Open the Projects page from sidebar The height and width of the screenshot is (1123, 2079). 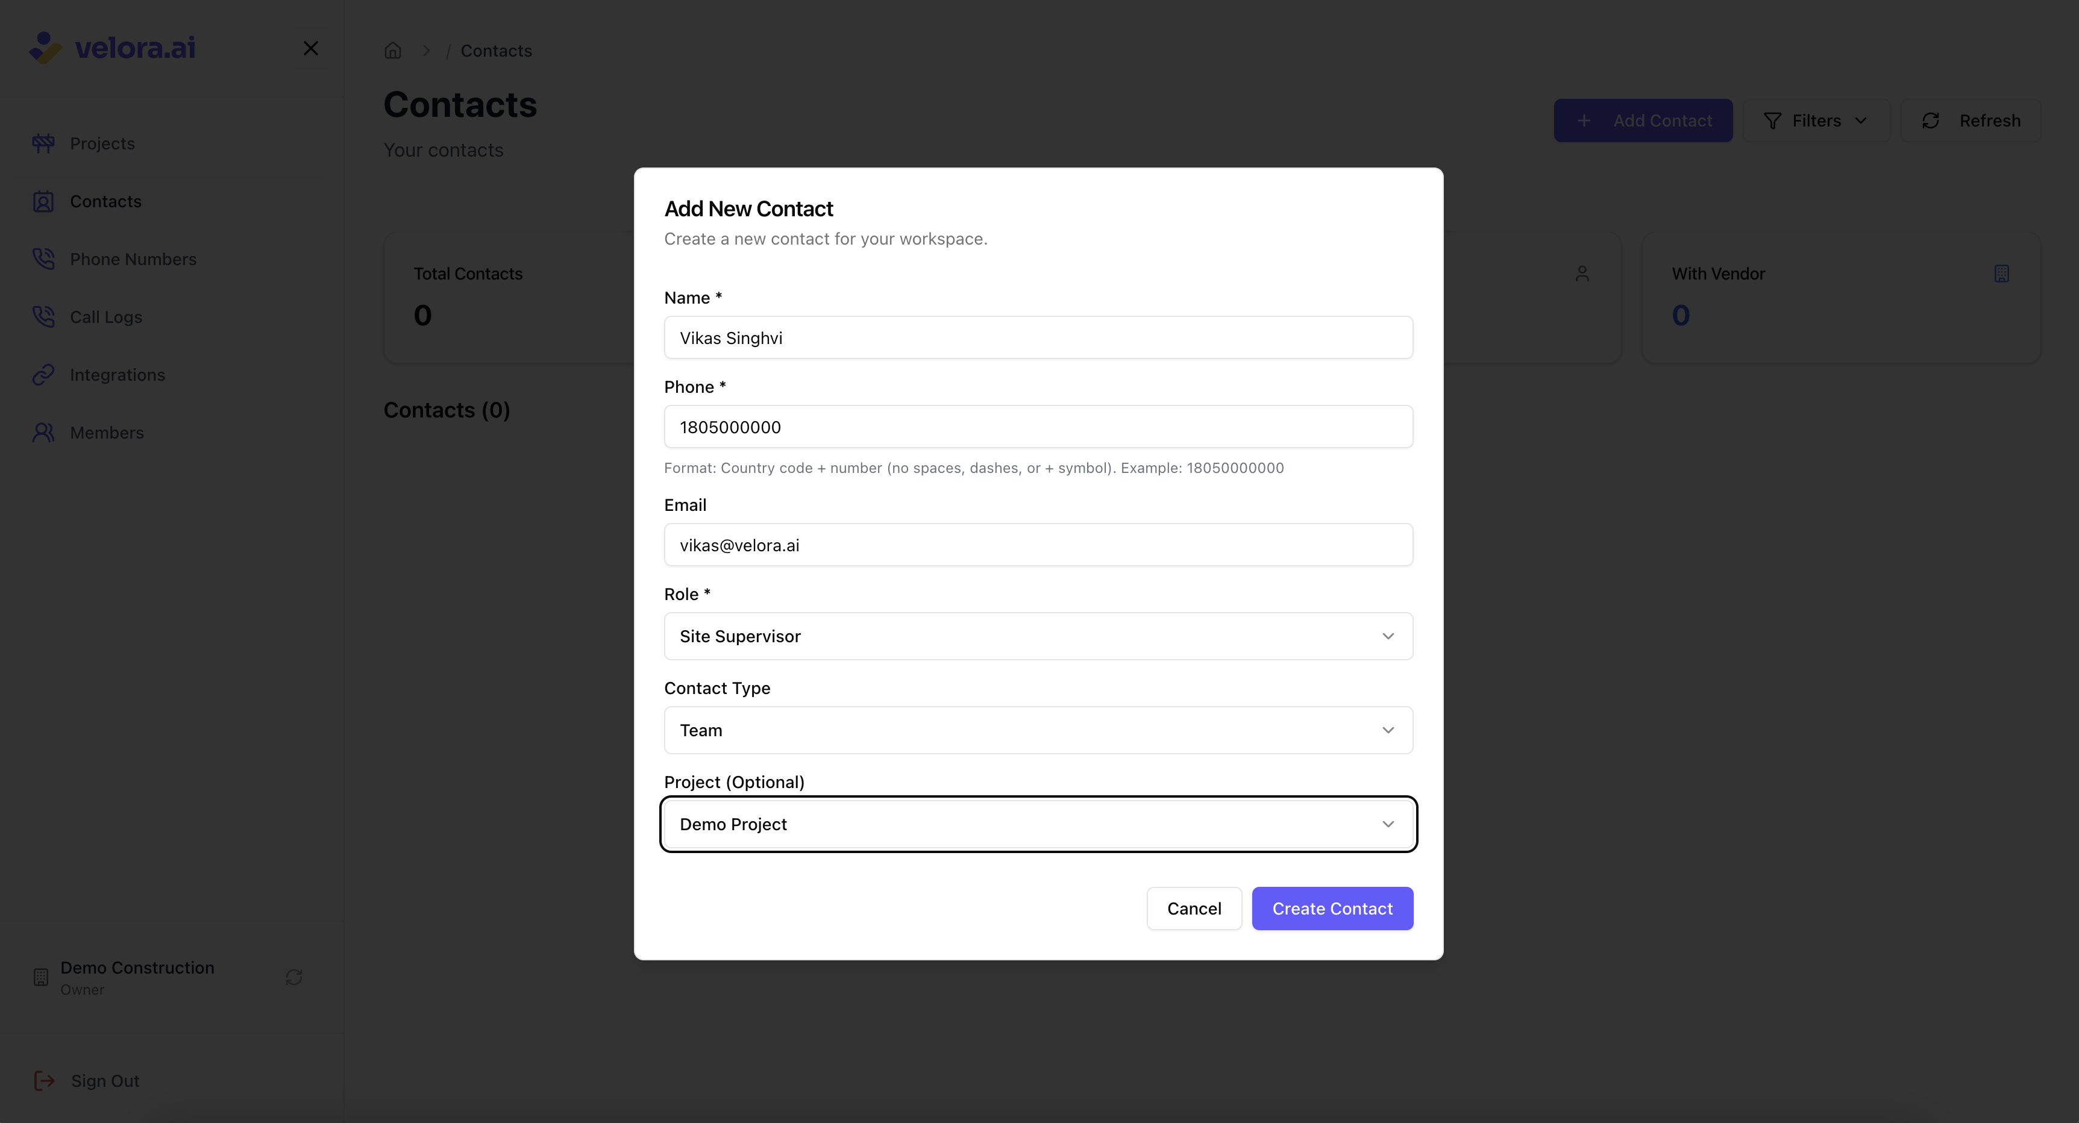coord(173,143)
